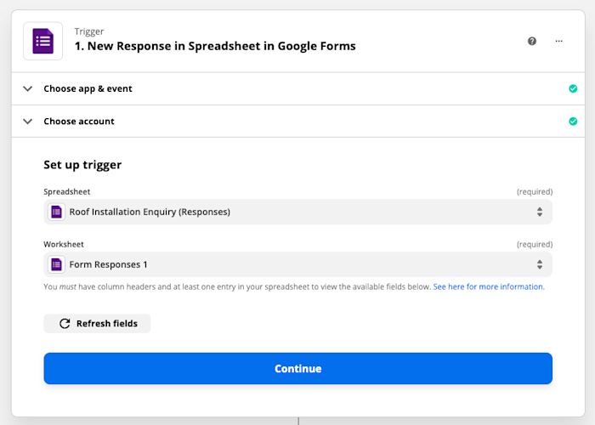Click Worksheet field up-down arrows
The height and width of the screenshot is (425, 595).
click(540, 264)
